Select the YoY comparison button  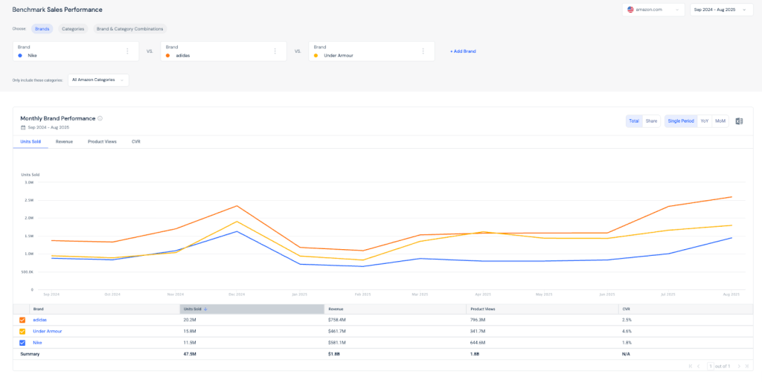[x=704, y=121]
